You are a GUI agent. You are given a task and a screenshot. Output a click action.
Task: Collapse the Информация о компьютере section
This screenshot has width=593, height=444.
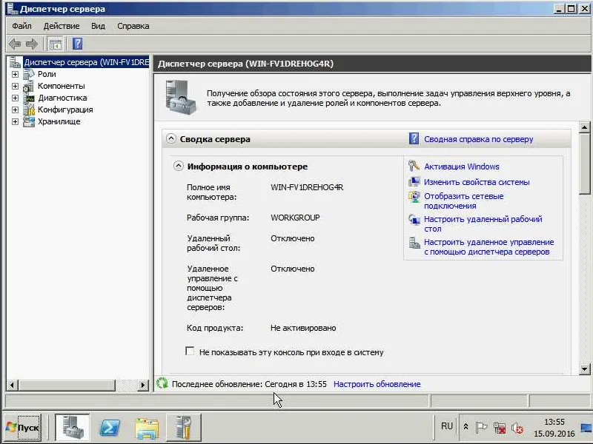178,166
